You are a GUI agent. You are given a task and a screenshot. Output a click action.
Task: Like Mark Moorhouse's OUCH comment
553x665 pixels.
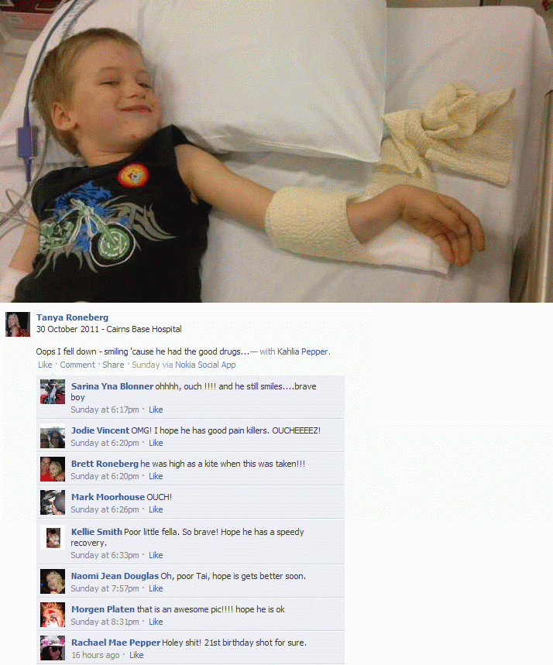click(156, 509)
